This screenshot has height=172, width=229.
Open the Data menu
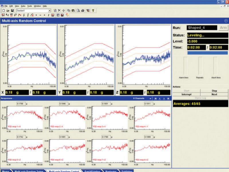[23, 6]
